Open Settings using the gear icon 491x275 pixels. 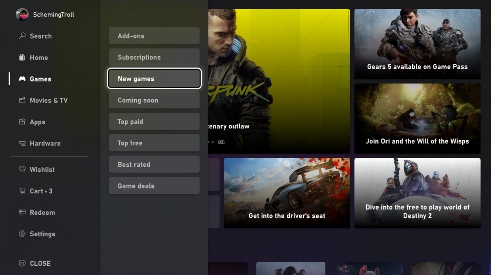[x=22, y=233]
